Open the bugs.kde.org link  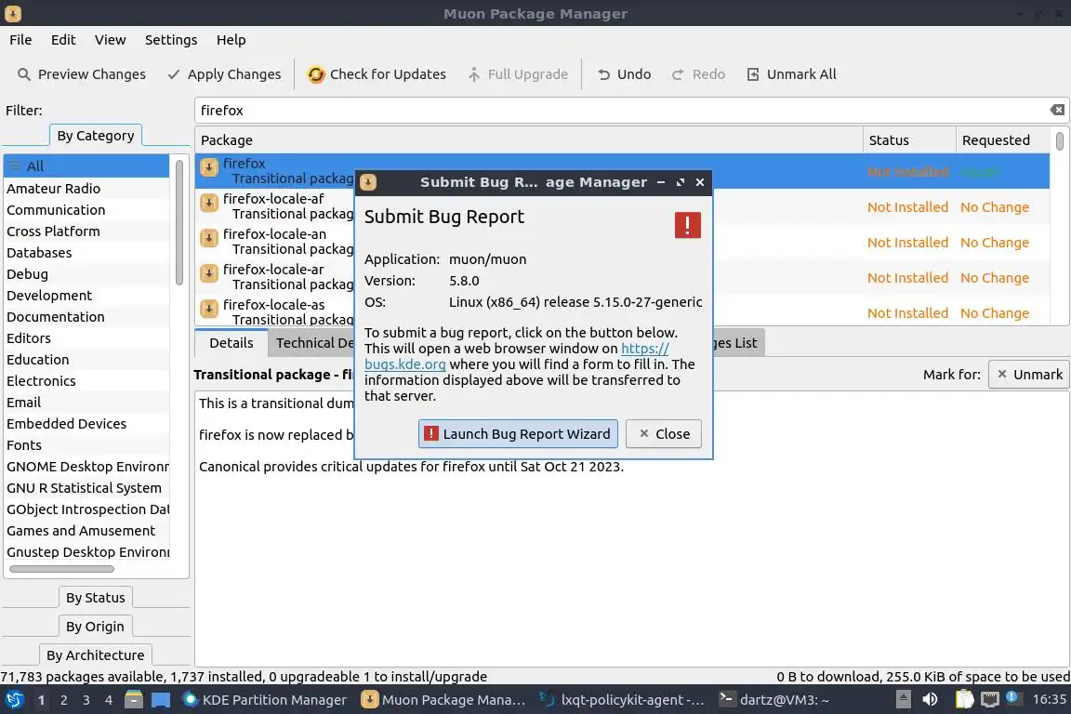coord(405,364)
